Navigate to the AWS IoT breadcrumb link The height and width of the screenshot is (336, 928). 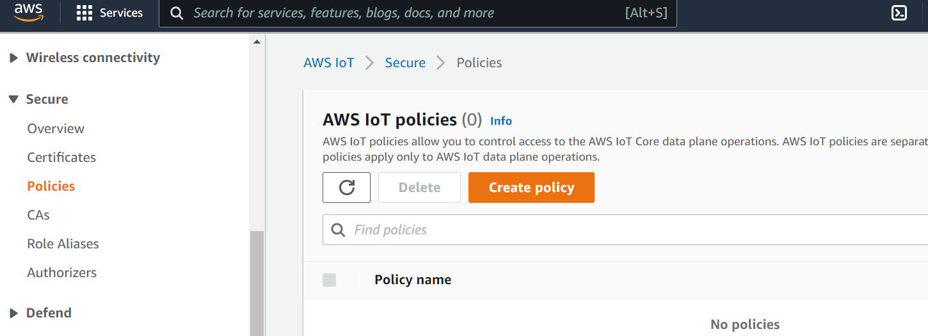tap(329, 63)
